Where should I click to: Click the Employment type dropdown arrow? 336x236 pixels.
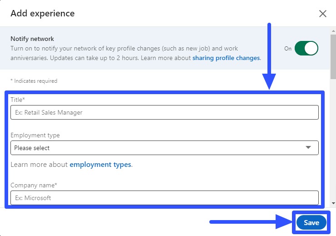tap(308, 148)
